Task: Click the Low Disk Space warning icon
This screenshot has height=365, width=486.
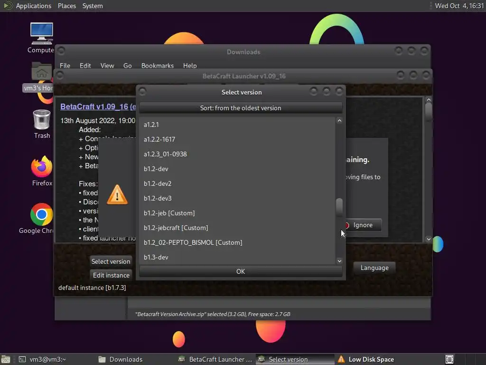Action: (341, 359)
